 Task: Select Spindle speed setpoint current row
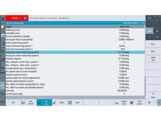pyautogui.click(x=75, y=81)
